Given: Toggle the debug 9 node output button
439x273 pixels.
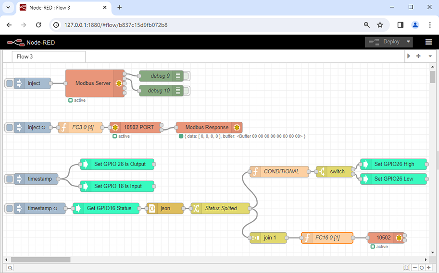Looking at the screenshot, I should coord(187,76).
